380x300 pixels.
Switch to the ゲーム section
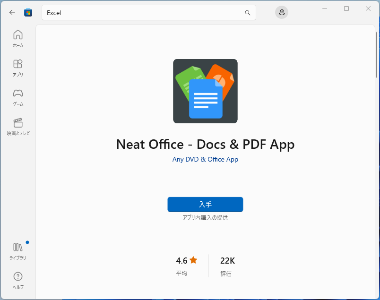17,96
